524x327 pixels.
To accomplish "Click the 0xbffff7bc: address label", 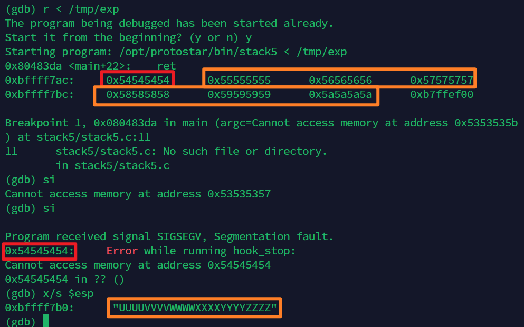I will click(x=40, y=94).
